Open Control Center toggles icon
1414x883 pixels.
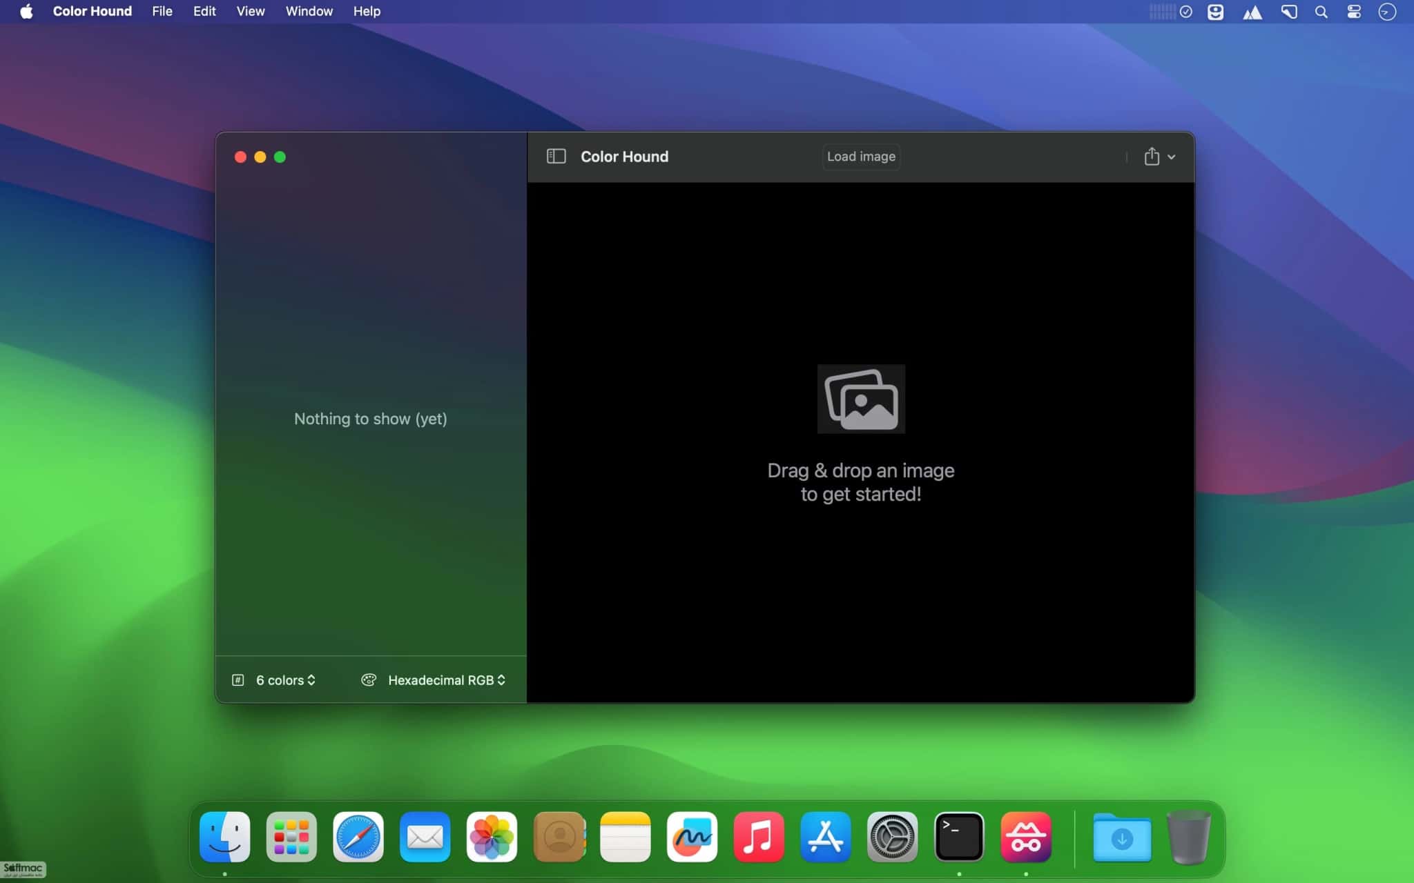pos(1354,12)
